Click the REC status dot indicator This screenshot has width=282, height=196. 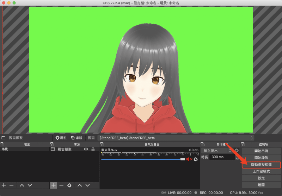pos(196,193)
